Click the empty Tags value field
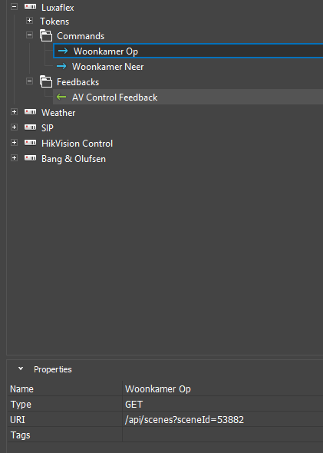The width and height of the screenshot is (323, 453). coord(222,435)
